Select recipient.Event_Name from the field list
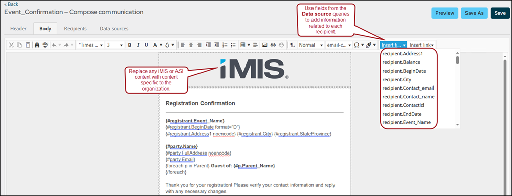 click(406, 122)
